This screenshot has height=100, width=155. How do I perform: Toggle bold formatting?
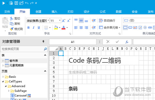28,28
